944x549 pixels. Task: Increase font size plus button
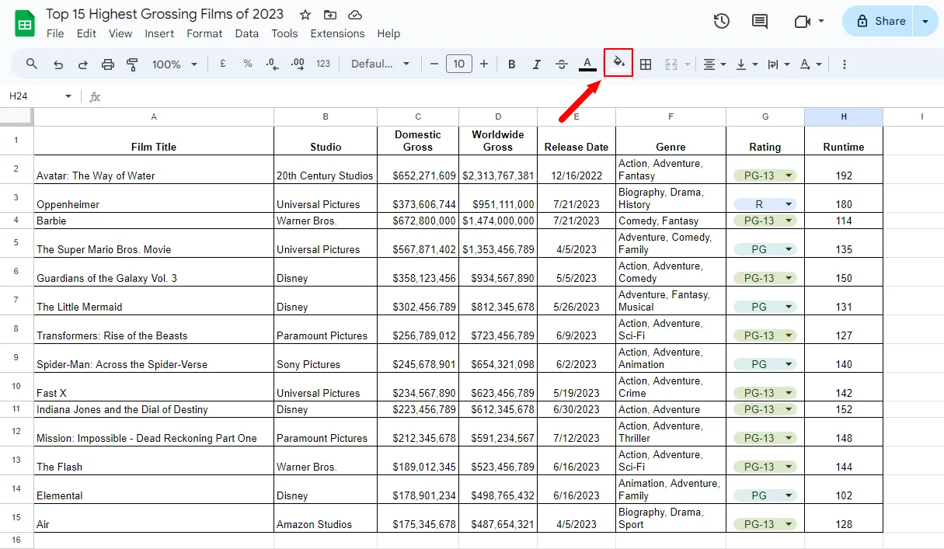[x=484, y=64]
